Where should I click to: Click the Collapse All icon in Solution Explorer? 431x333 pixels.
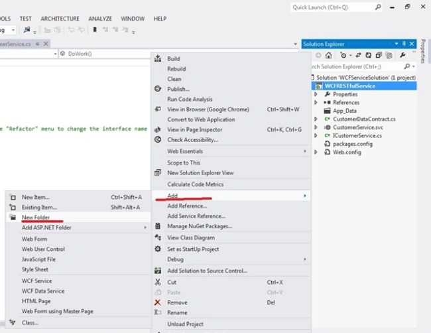pyautogui.click(x=379, y=55)
